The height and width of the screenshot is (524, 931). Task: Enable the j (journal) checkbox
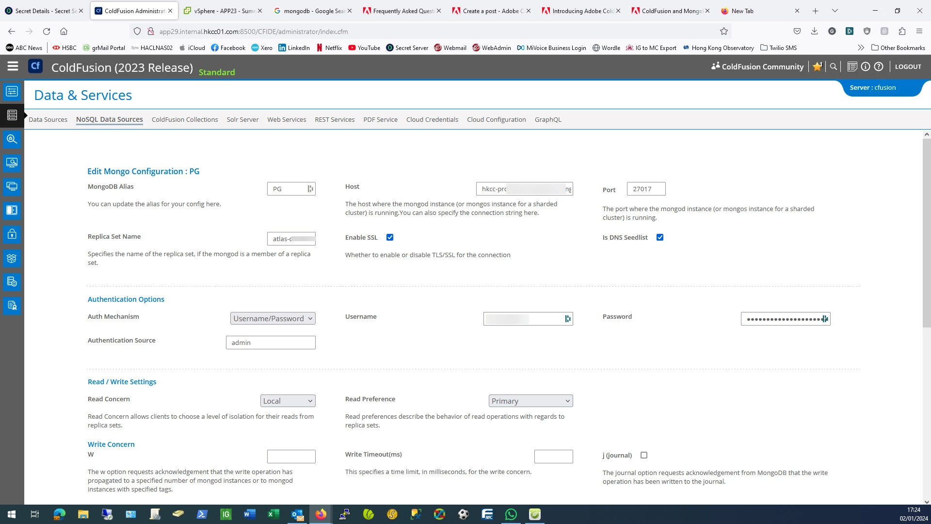[x=644, y=455]
